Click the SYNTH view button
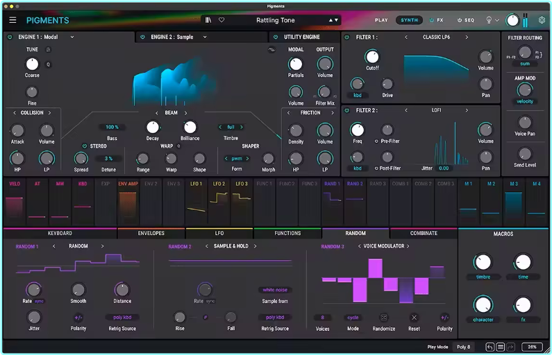The width and height of the screenshot is (552, 355). pos(409,20)
